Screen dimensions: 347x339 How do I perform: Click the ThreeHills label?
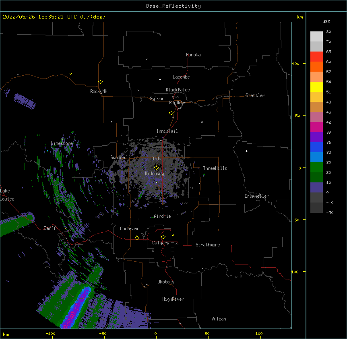[x=215, y=168]
